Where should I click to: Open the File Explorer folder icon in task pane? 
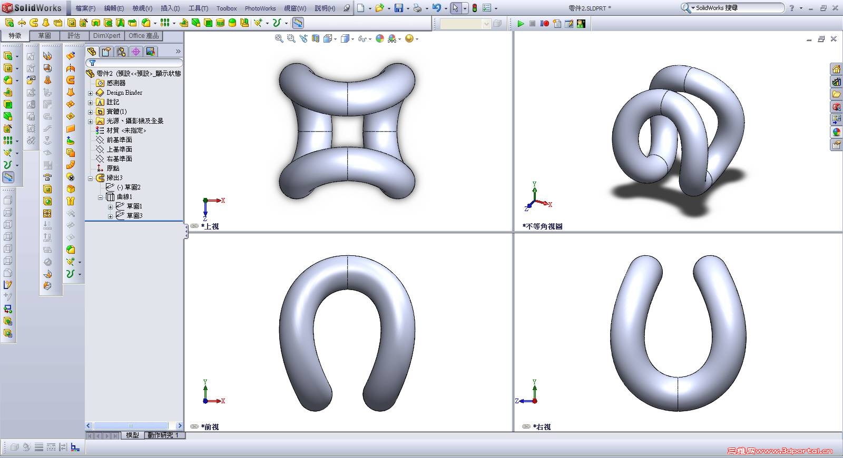(x=836, y=94)
